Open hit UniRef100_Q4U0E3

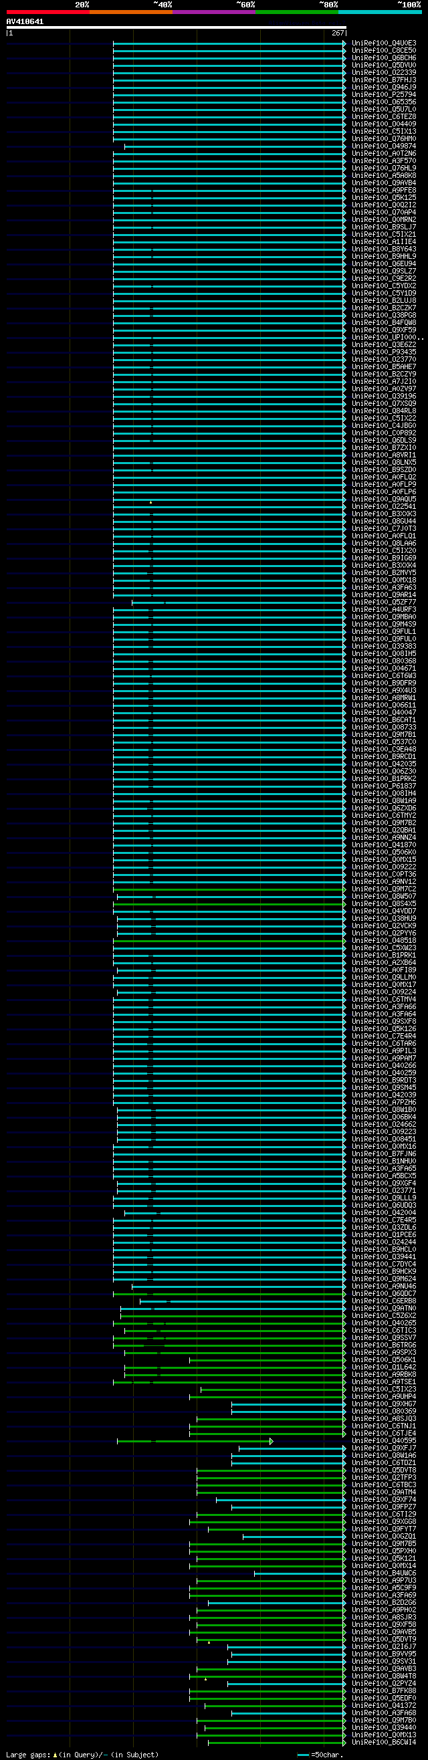384,43
